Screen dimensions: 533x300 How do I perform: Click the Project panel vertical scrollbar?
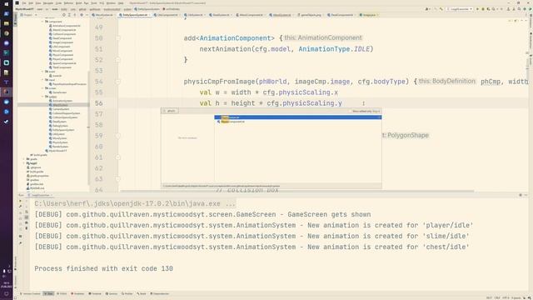pyautogui.click(x=88, y=127)
